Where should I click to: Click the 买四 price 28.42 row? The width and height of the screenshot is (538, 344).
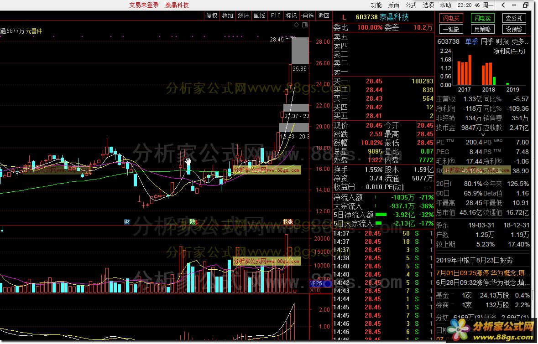[383, 107]
